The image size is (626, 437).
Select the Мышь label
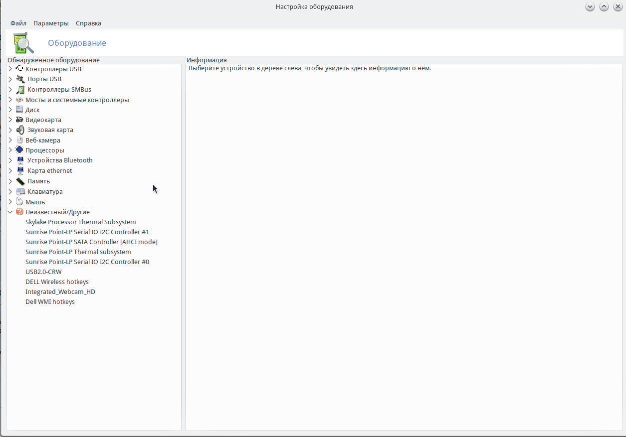pos(35,202)
